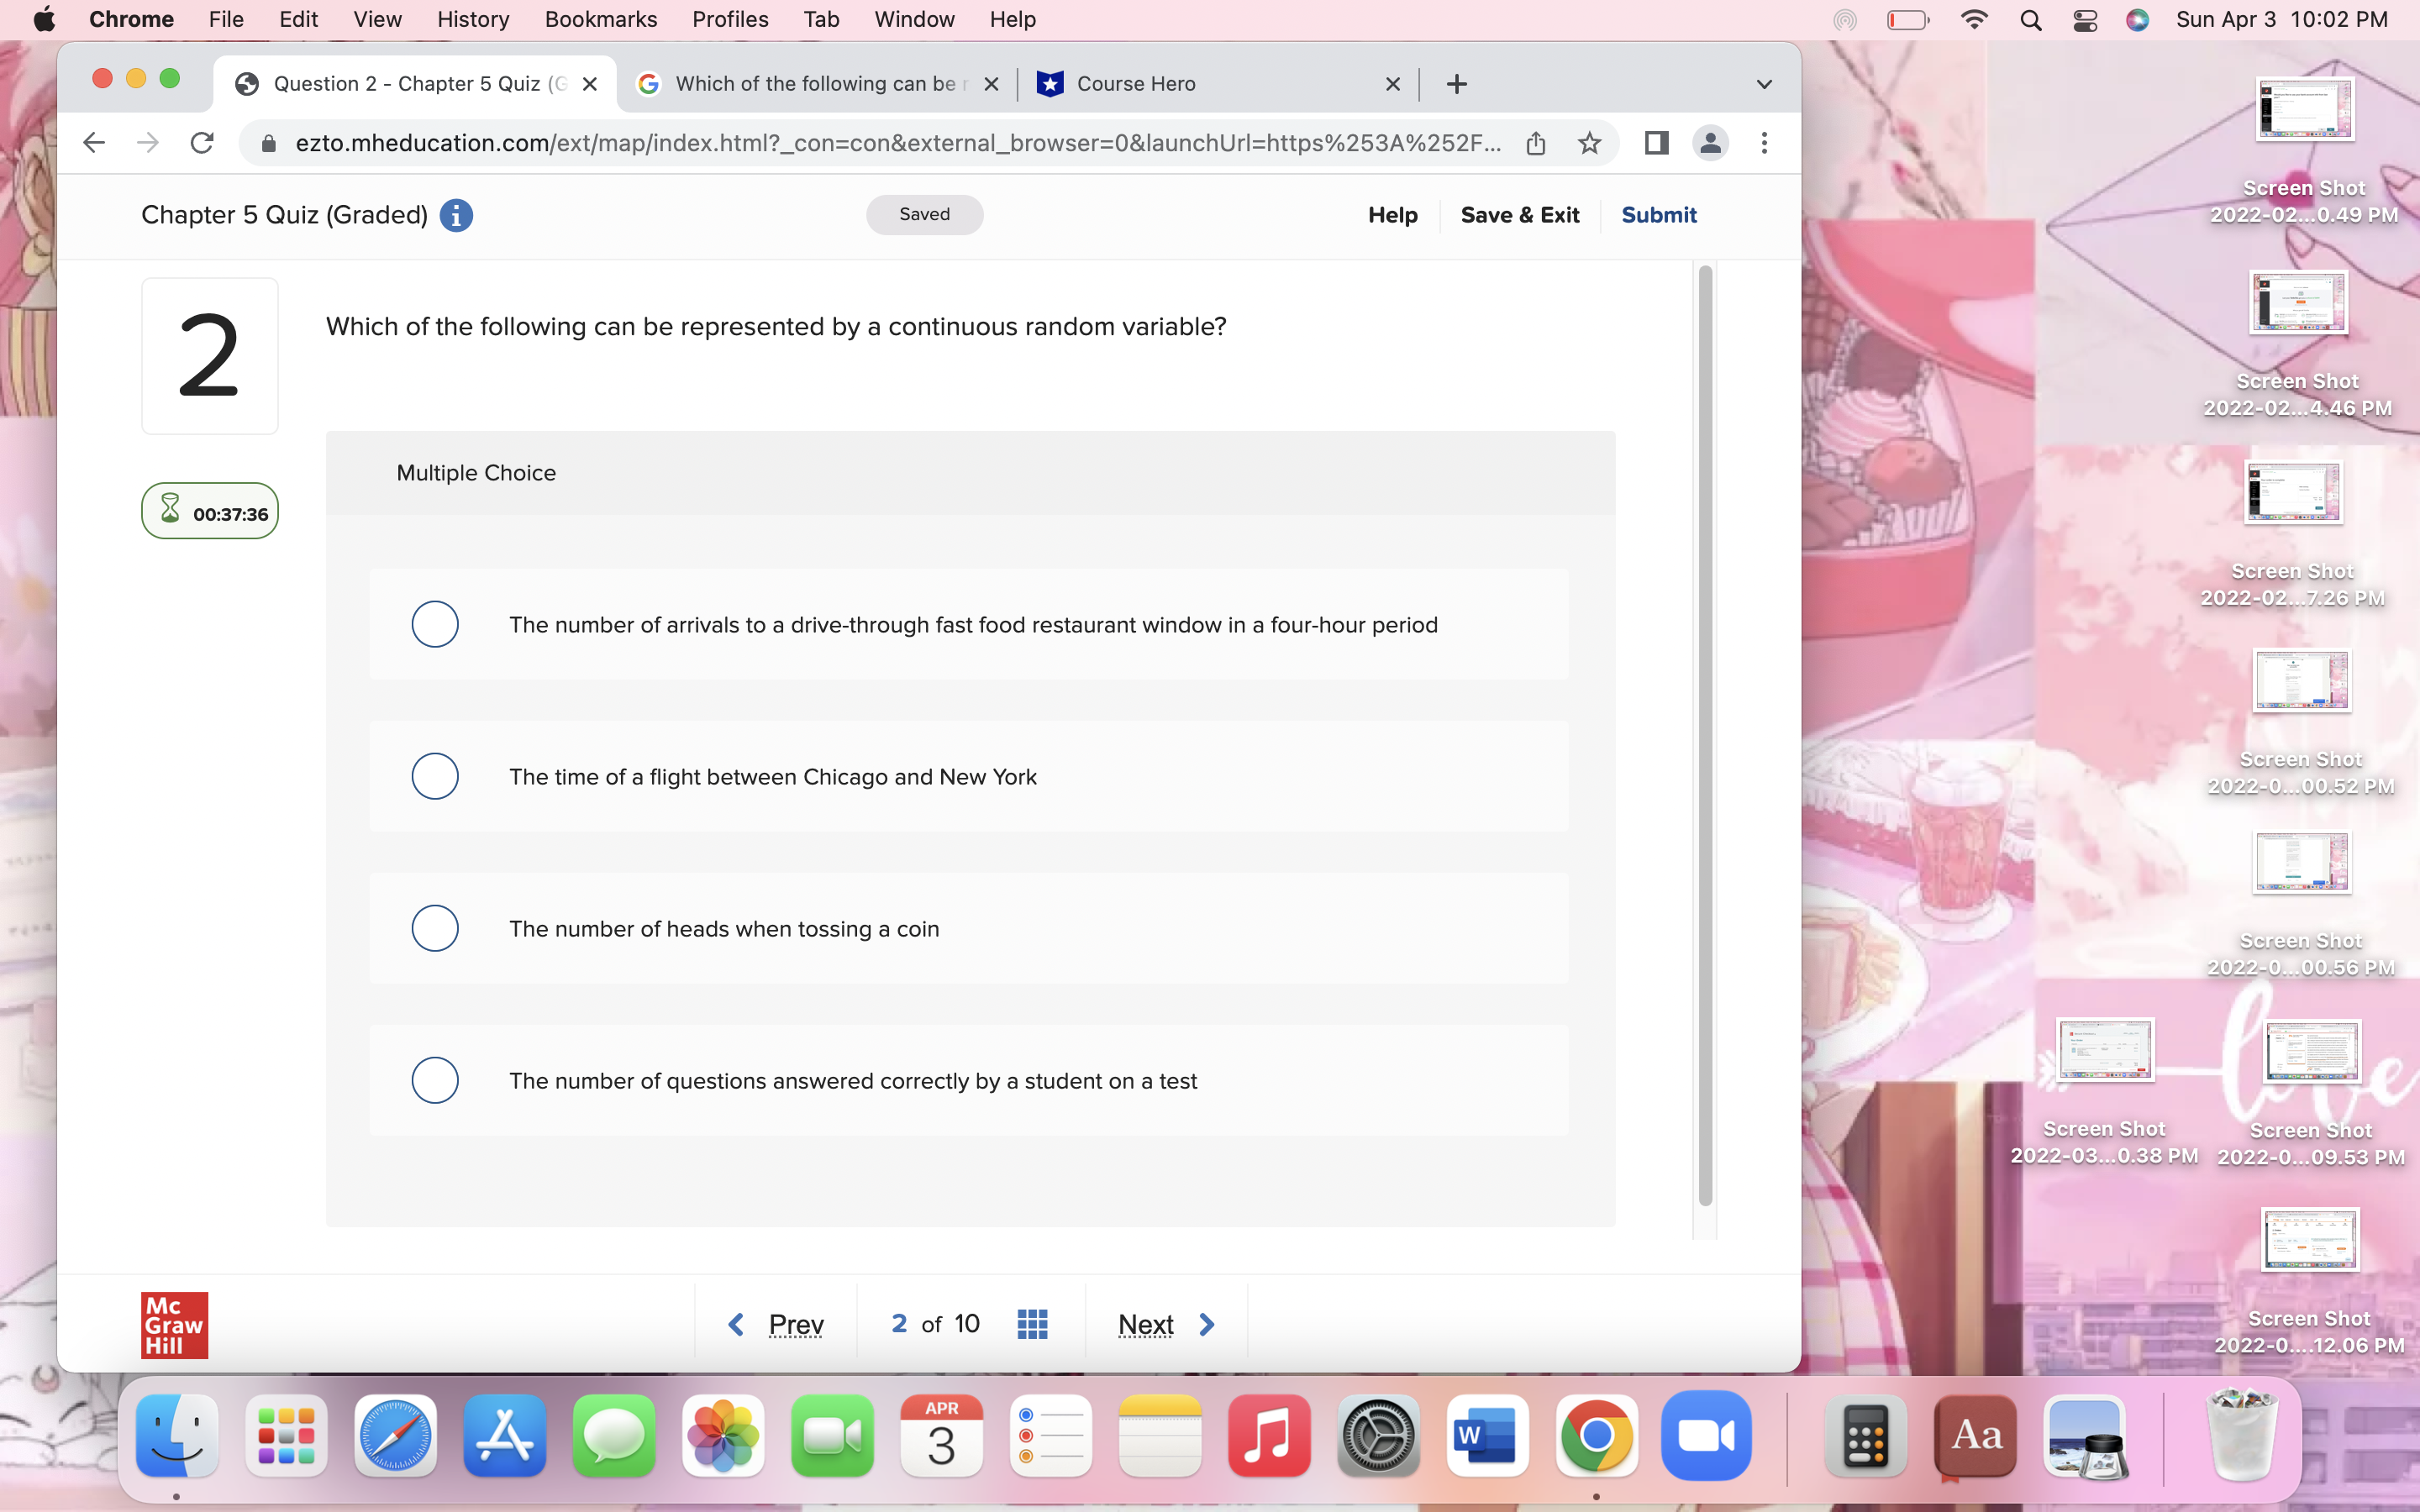Screen dimensions: 2420x1512
Task: Open the Bookmarks menu in the menu bar
Action: [600, 19]
